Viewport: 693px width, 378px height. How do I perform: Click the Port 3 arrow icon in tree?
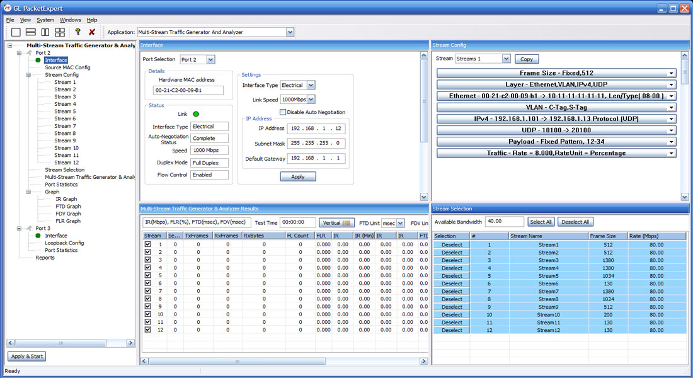29,228
